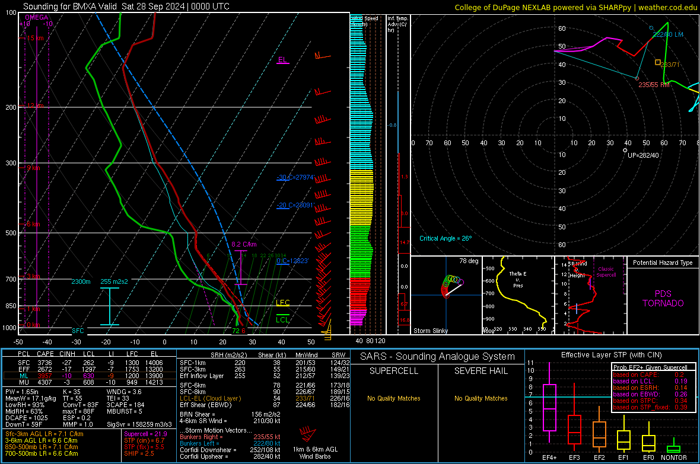Click the '1km & 6km AGL Wind Barbs' caption
This screenshot has height=464, width=700.
coord(315,453)
